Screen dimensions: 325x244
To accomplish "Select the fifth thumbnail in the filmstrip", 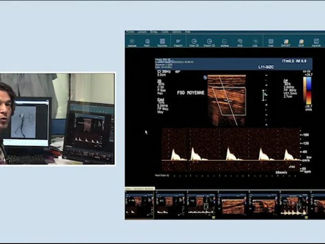I will coord(263,205).
